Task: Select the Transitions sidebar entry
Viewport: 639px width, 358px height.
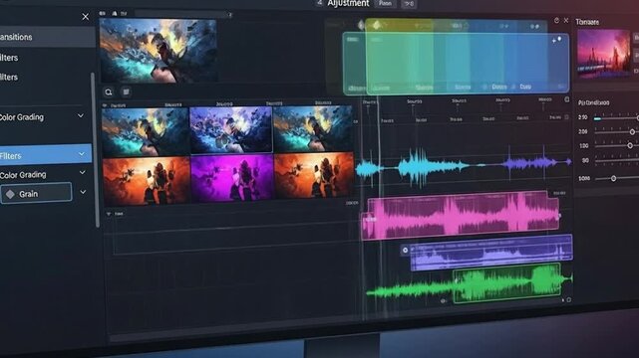Action: pos(46,37)
